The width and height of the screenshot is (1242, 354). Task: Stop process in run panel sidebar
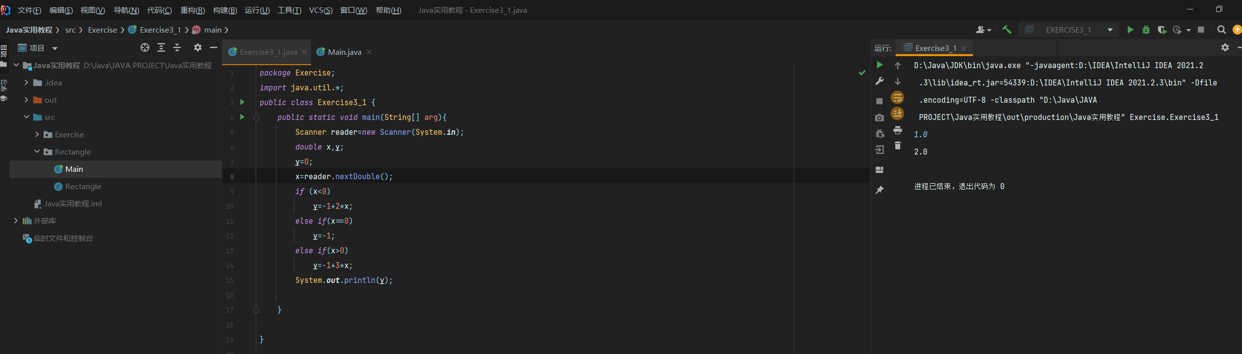tap(879, 101)
